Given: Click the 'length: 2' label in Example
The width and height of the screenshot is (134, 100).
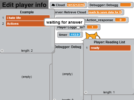Looking at the screenshot, I should pyautogui.click(x=27, y=51).
